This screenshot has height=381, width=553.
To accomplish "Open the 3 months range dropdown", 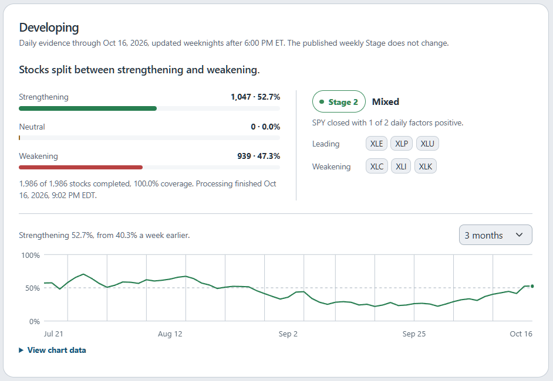I will 495,235.
